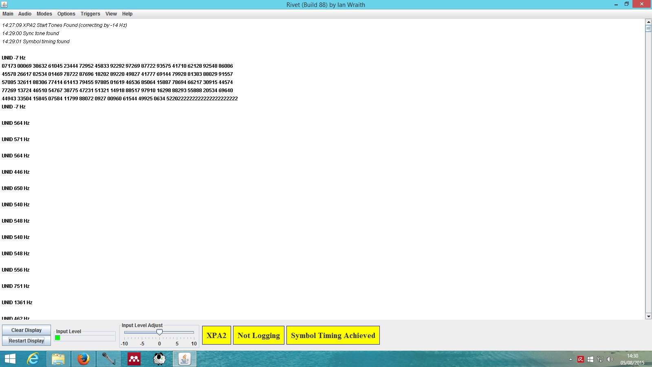The height and width of the screenshot is (367, 652).
Task: Click the data row starting with 57085
Action: tap(117, 82)
